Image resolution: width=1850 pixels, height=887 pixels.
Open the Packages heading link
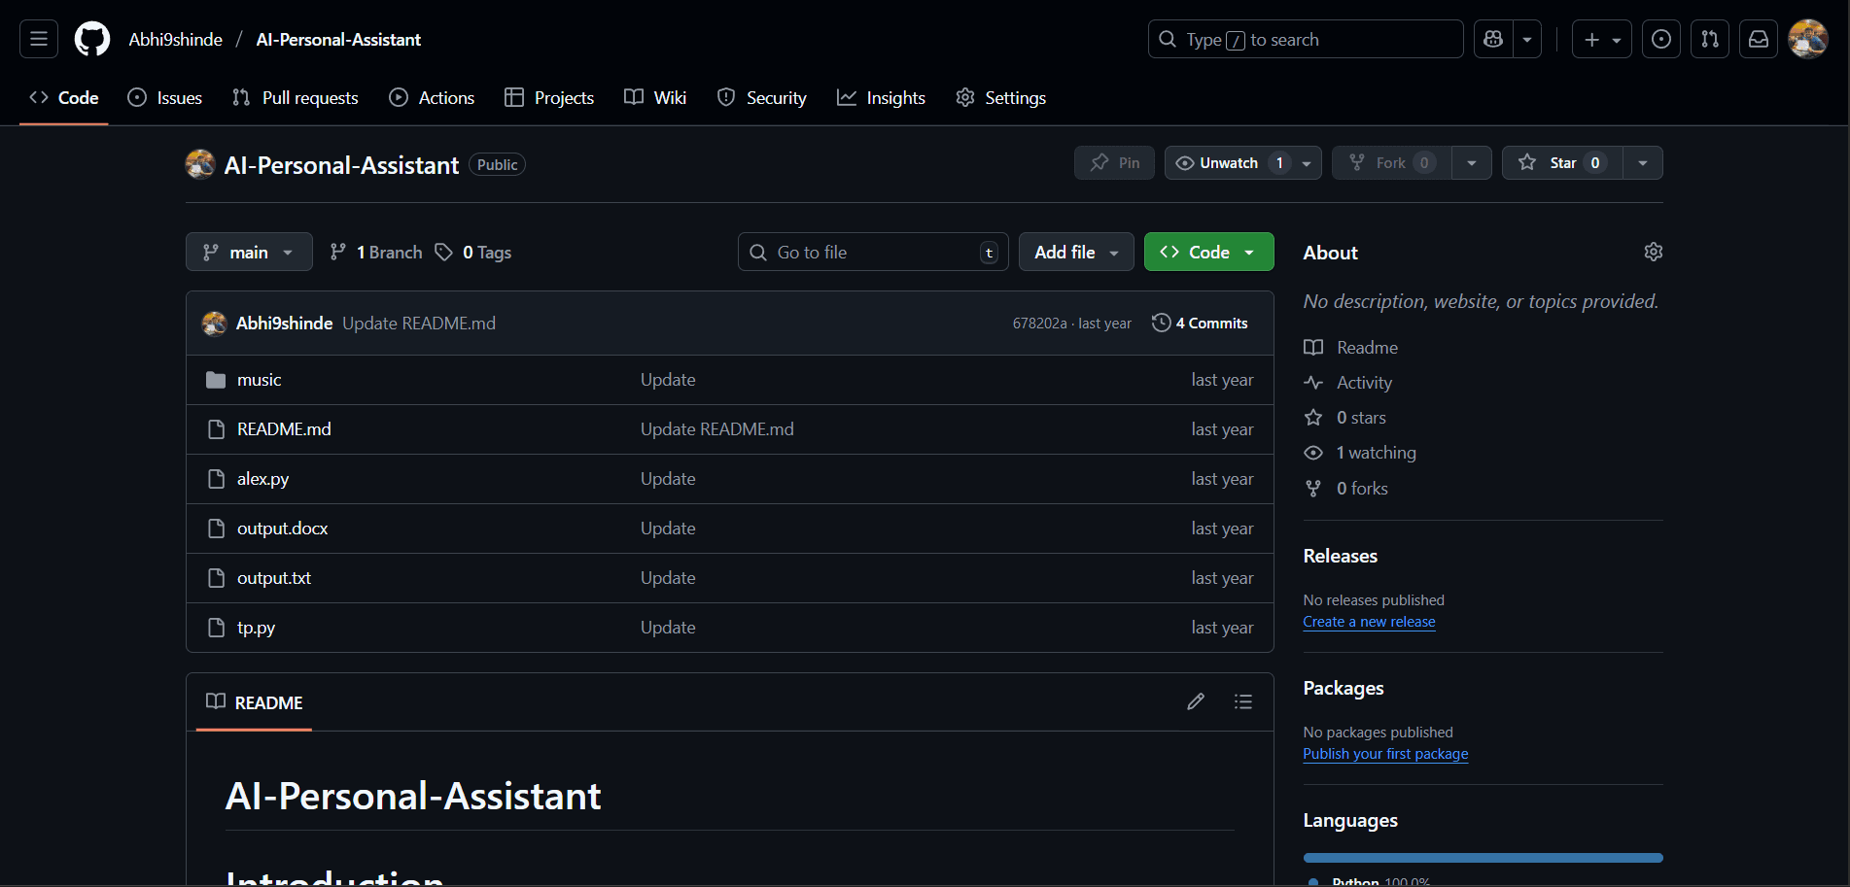[x=1343, y=688]
